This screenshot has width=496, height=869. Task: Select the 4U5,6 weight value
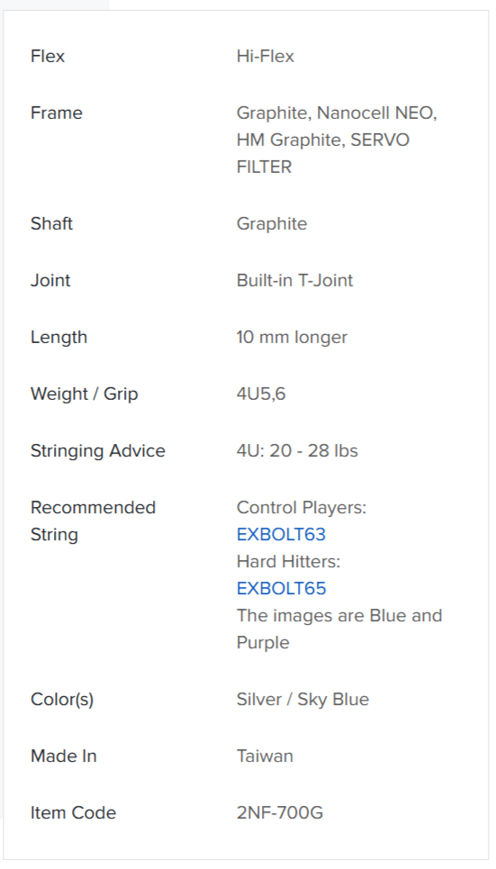click(x=261, y=394)
